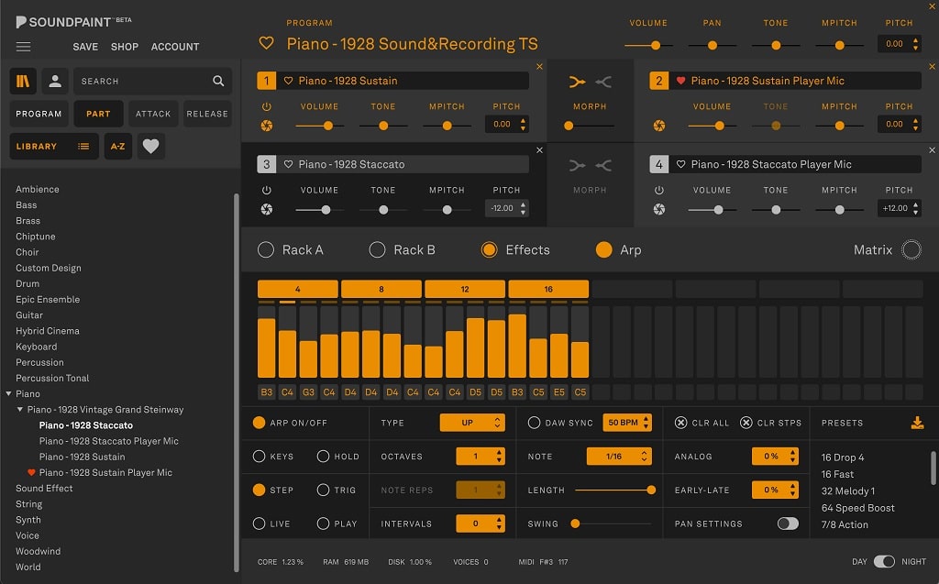The height and width of the screenshot is (584, 939).
Task: Open the user profile icon
Action: click(x=54, y=81)
